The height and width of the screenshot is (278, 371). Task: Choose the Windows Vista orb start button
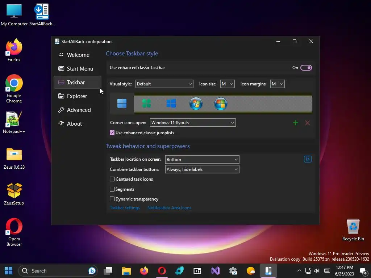pos(221,104)
